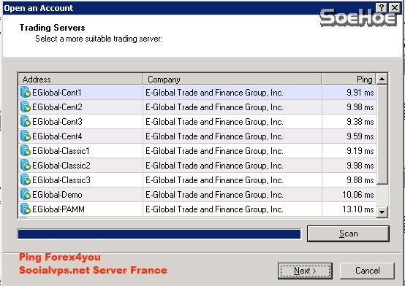Sort by the Address column header
Viewport: 405px width, 286px height.
(x=80, y=80)
